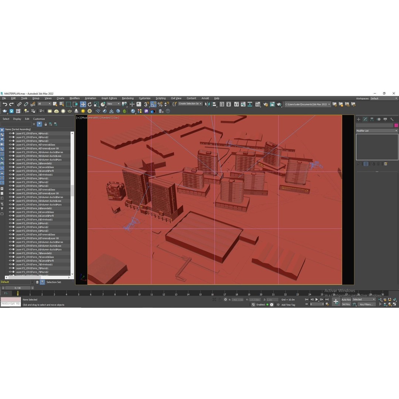
Task: Open the Modify tab in command panel
Action: click(x=365, y=119)
